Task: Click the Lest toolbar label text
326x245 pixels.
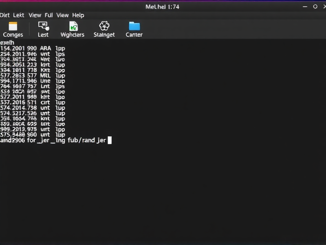Action: pos(43,35)
